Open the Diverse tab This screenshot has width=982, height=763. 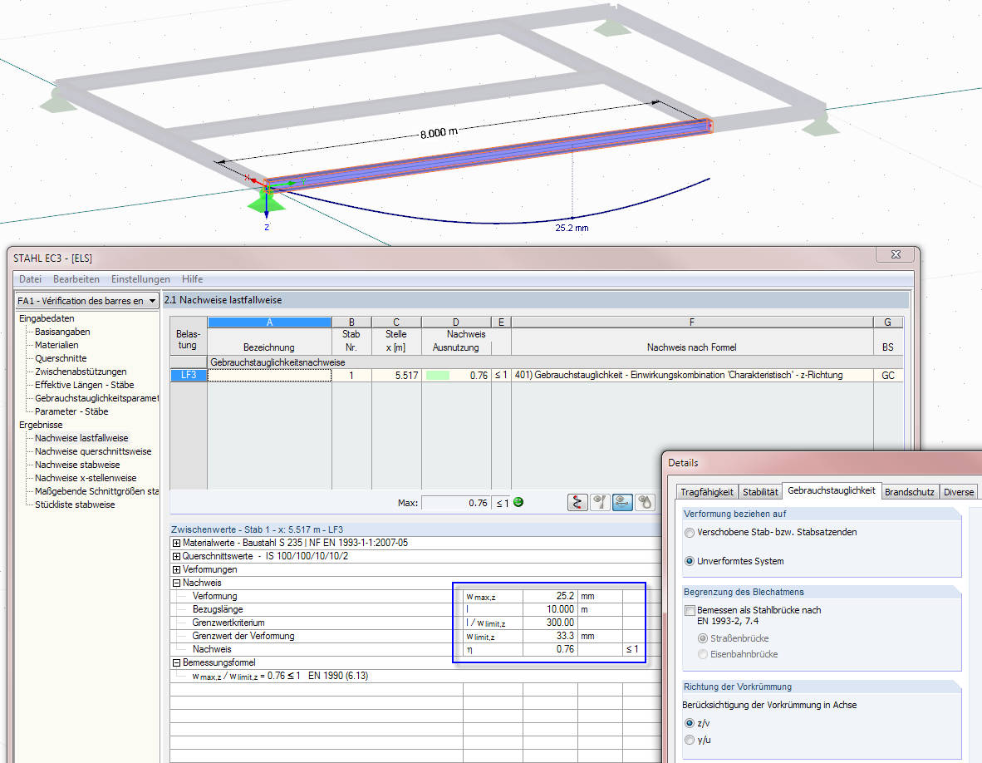point(959,492)
